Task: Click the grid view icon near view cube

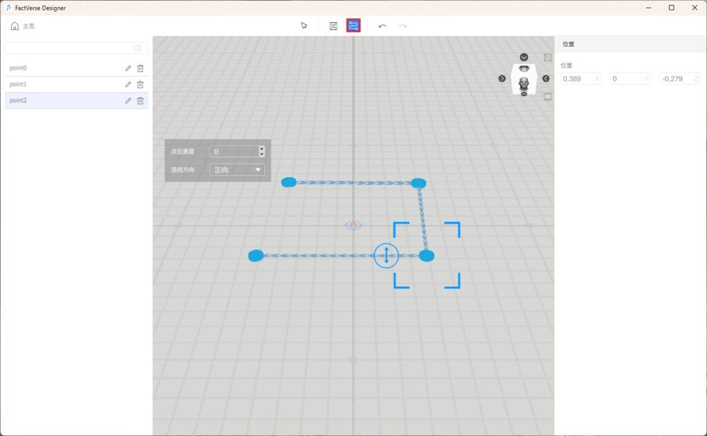Action: [x=548, y=97]
